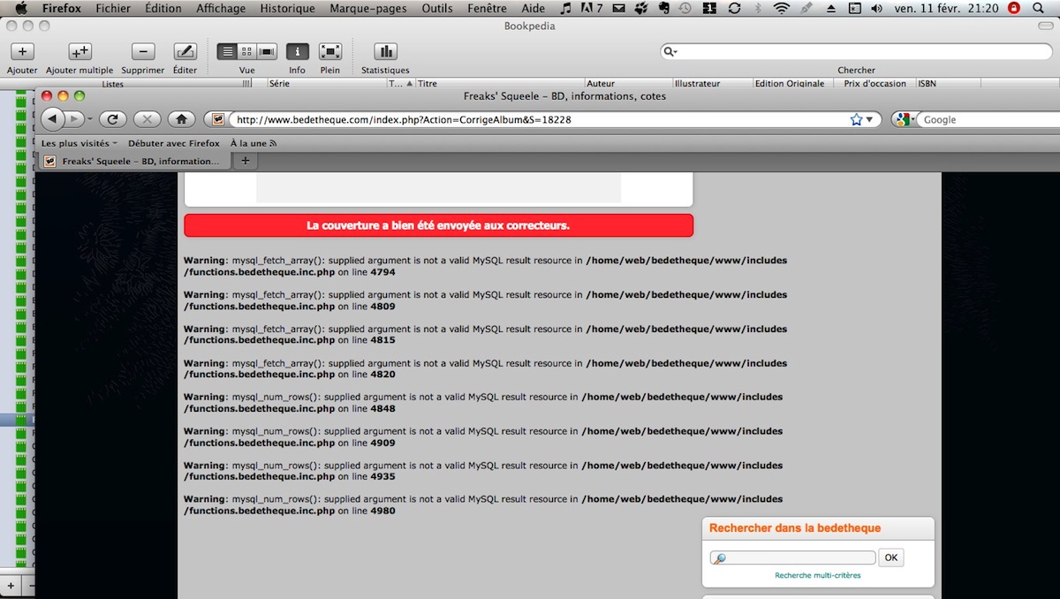Click the Firefox back arrow button

click(x=53, y=119)
